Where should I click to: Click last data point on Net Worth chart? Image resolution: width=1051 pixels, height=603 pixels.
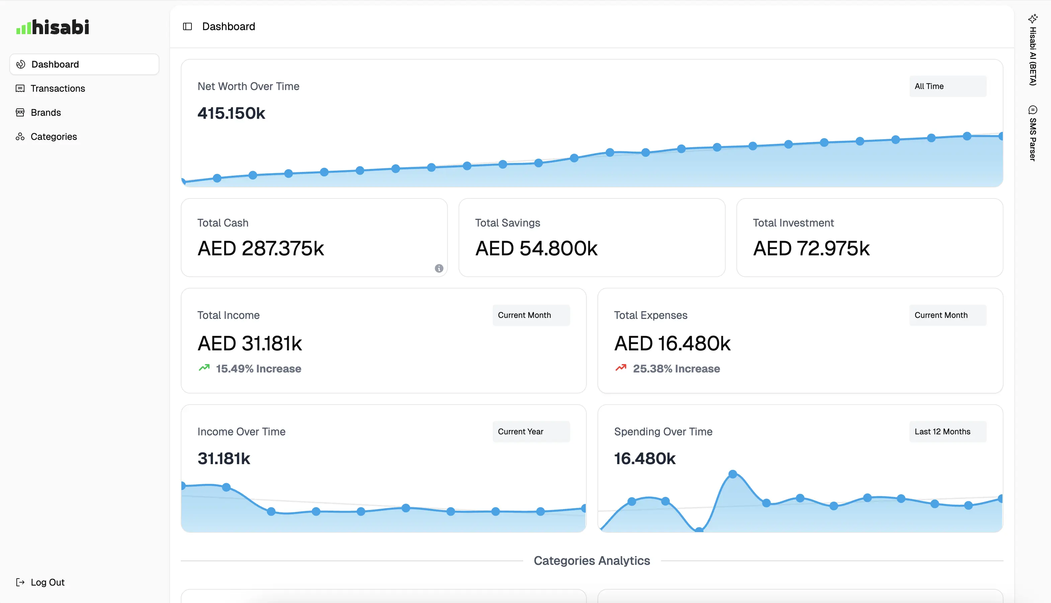1000,136
